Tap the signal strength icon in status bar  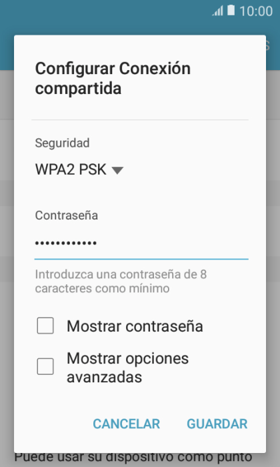217,11
